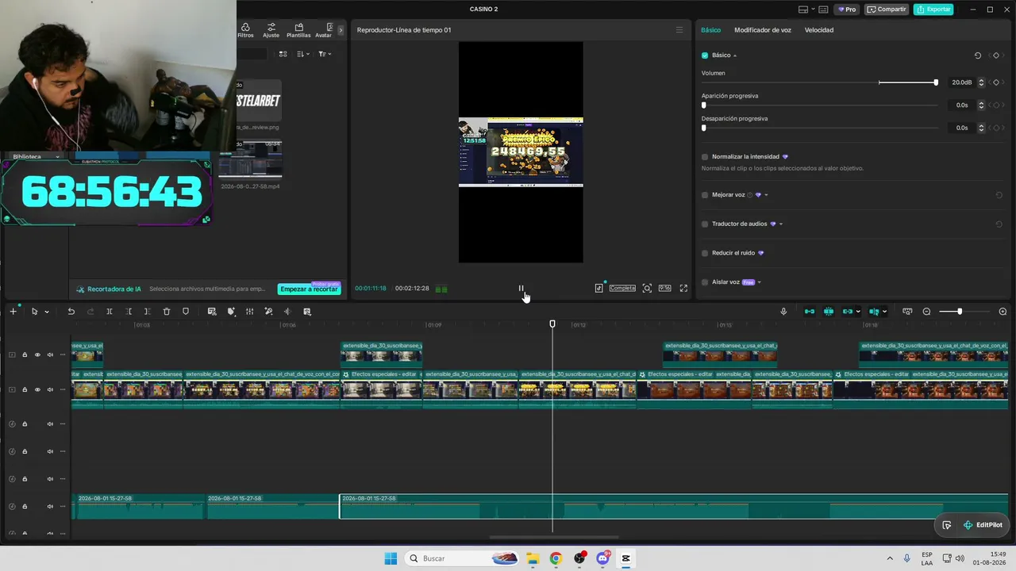The height and width of the screenshot is (571, 1016).
Task: Delete the selected clip with the trash icon
Action: (167, 312)
